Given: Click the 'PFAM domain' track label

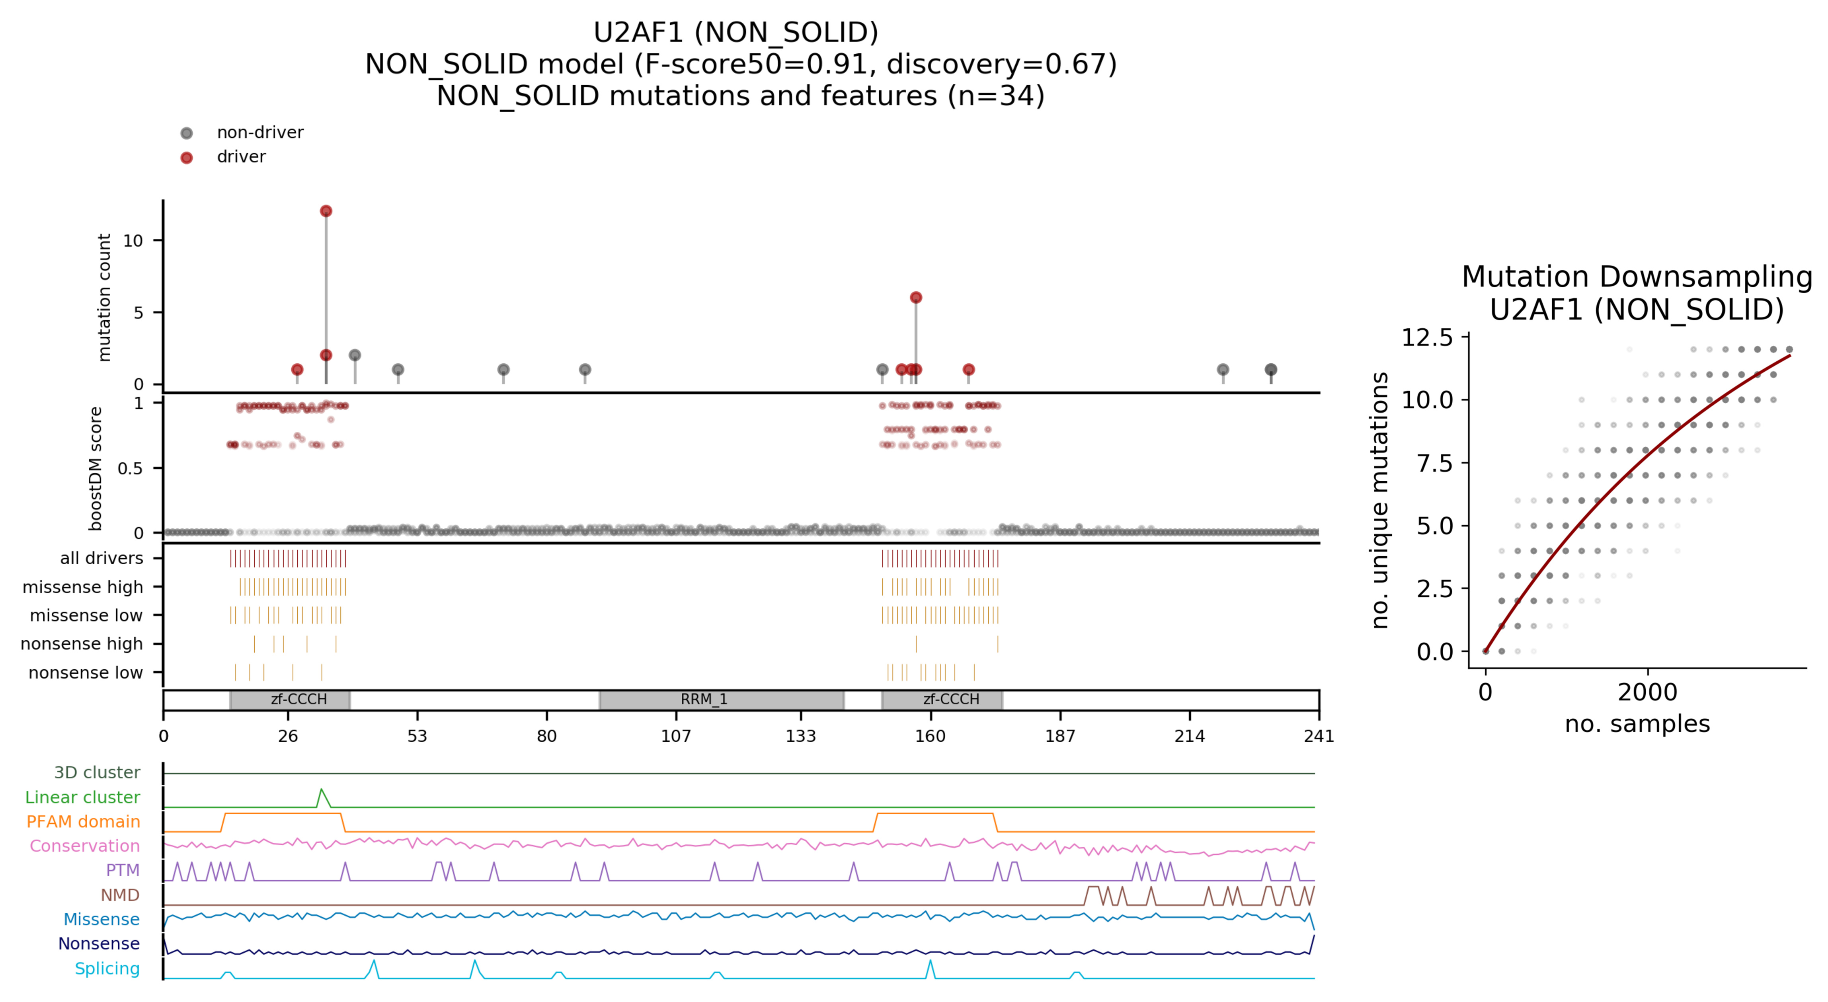Looking at the screenshot, I should (x=83, y=822).
